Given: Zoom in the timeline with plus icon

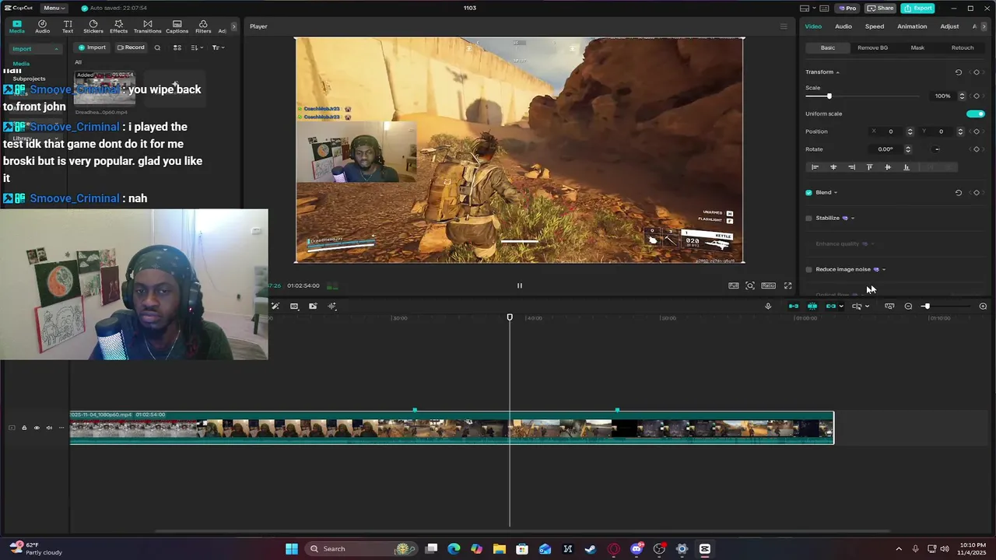Looking at the screenshot, I should [x=983, y=306].
